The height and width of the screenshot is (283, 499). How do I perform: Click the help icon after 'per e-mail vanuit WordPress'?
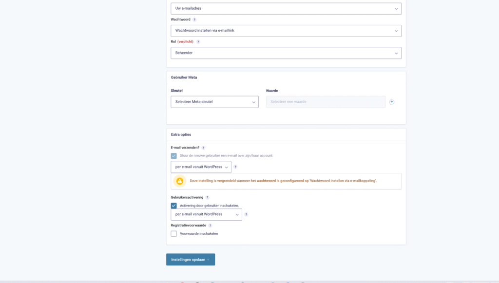click(235, 167)
